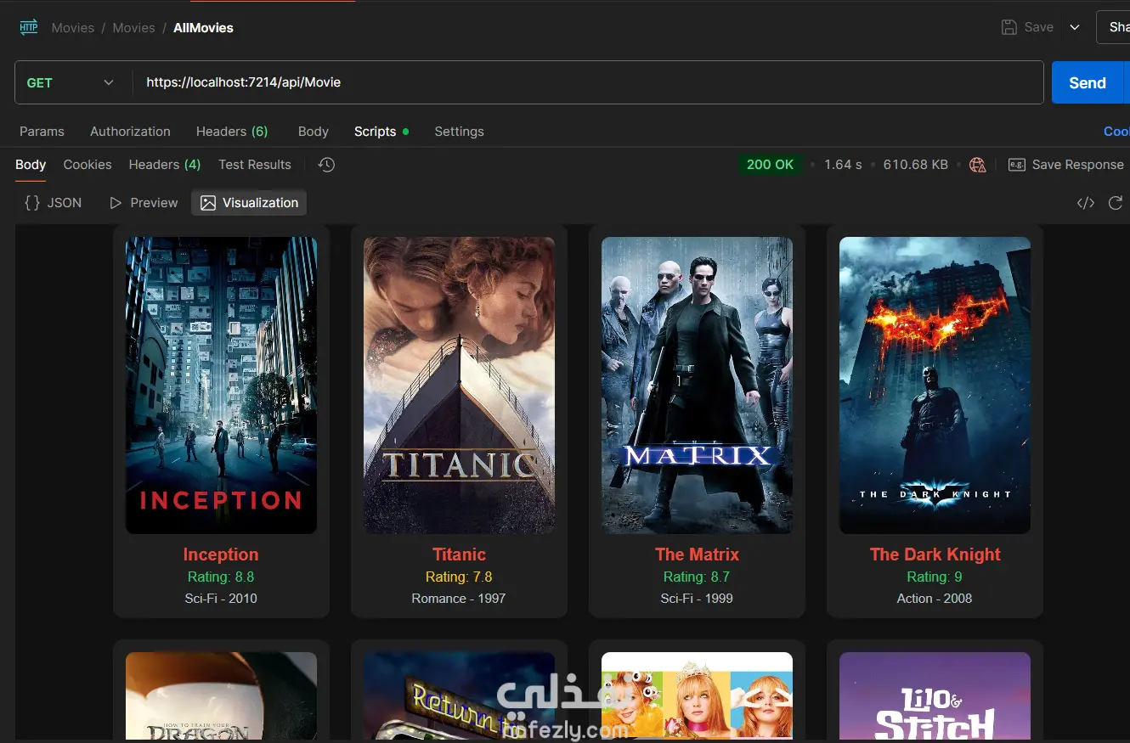Select the Scripts tab
Image resolution: width=1130 pixels, height=743 pixels.
(x=381, y=132)
